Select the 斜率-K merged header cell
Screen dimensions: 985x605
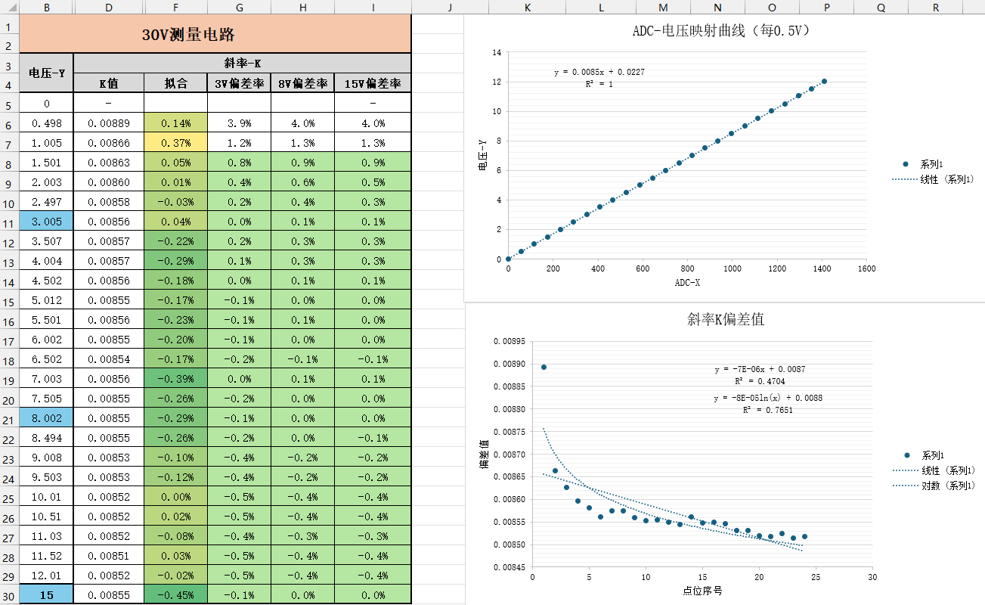(243, 64)
